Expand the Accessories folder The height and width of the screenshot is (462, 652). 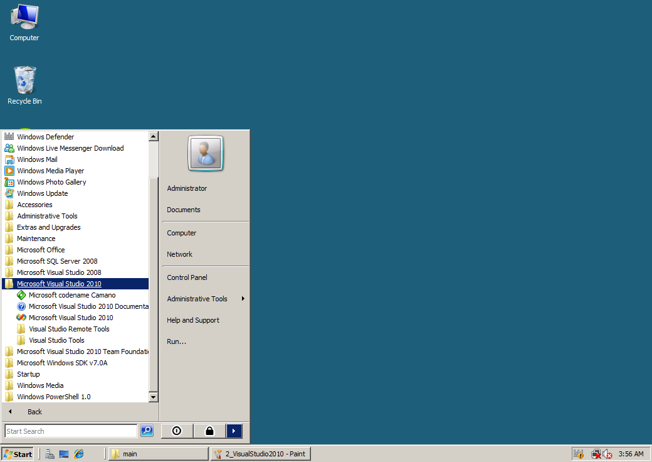click(75, 205)
